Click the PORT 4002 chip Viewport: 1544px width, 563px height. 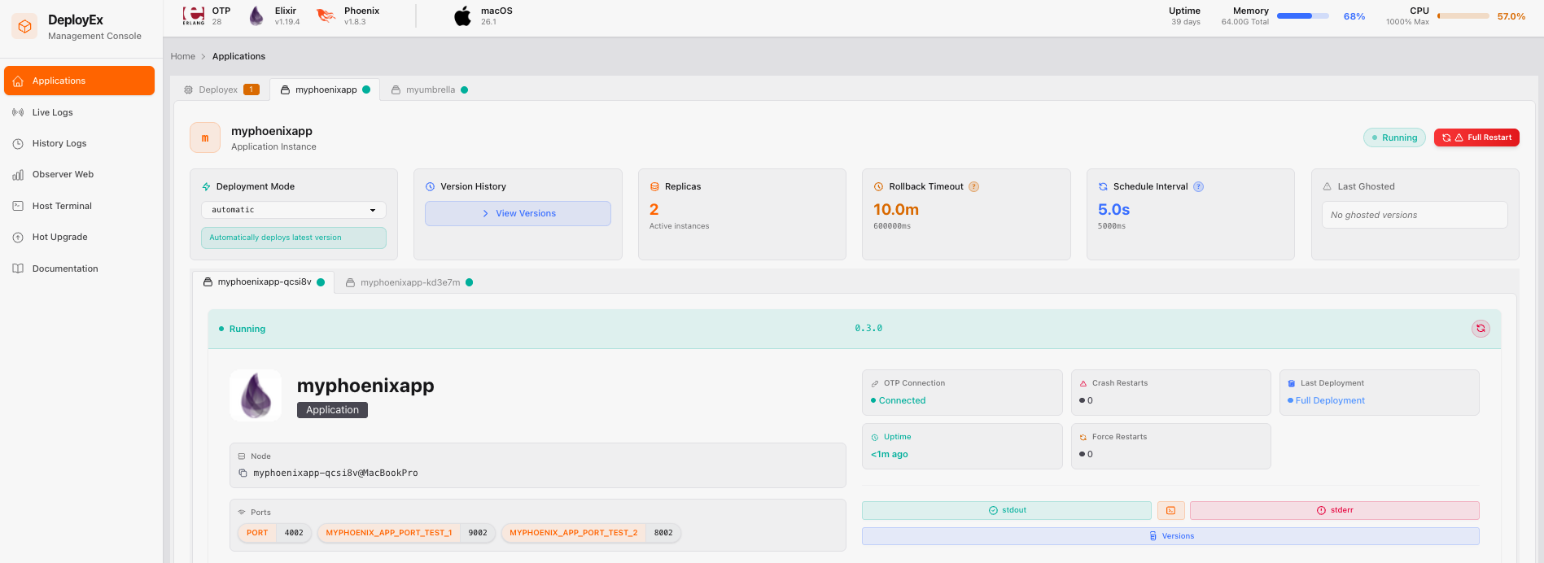(x=274, y=533)
